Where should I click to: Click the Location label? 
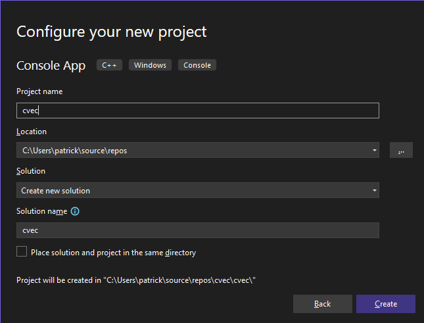coord(32,132)
